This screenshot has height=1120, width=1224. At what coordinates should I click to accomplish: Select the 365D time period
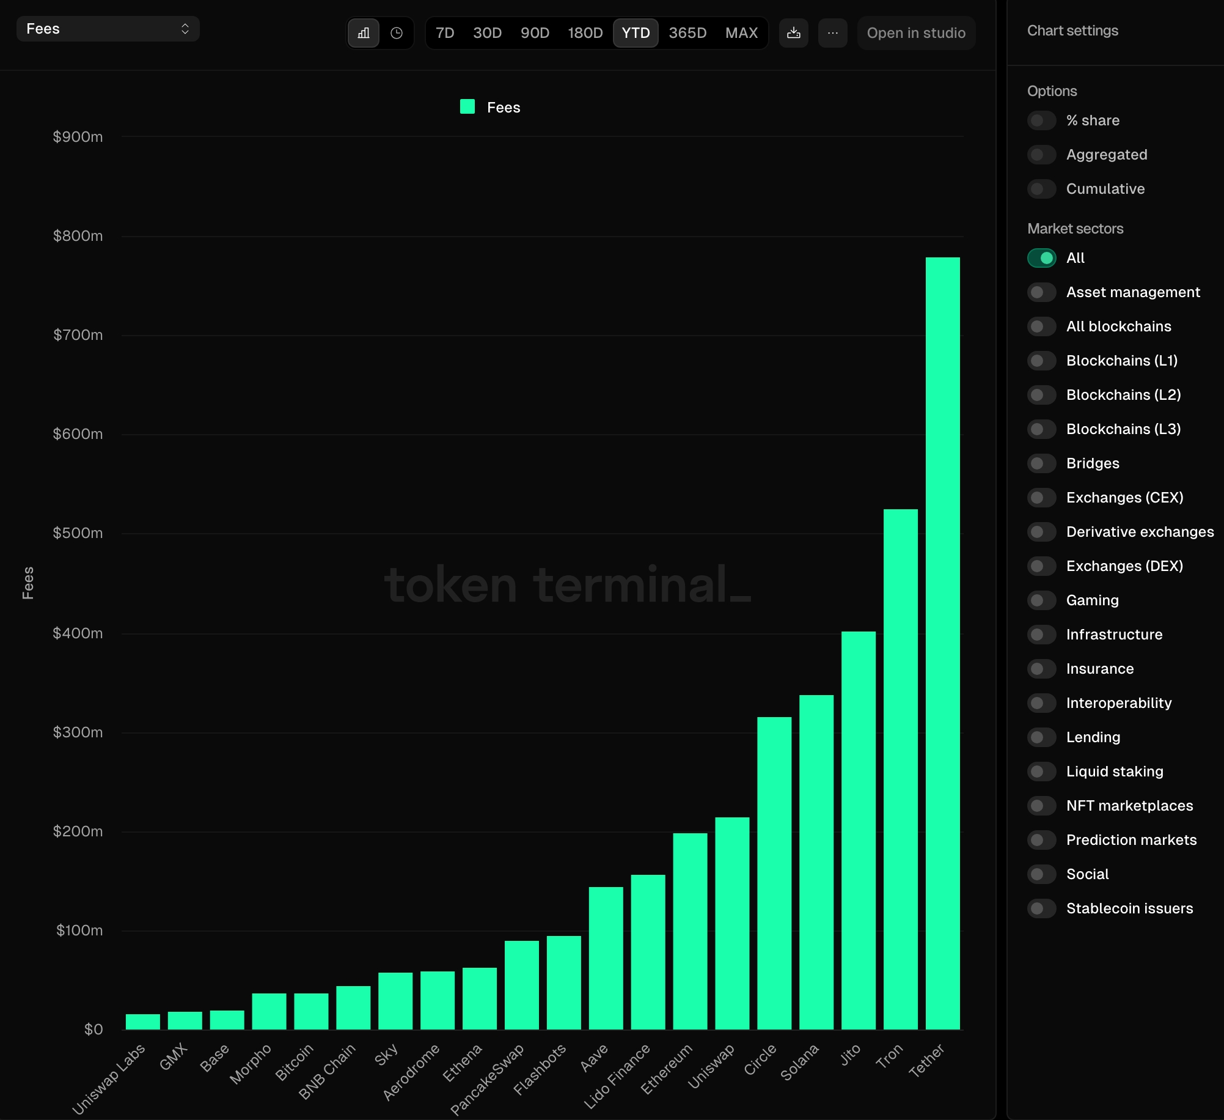coord(687,33)
